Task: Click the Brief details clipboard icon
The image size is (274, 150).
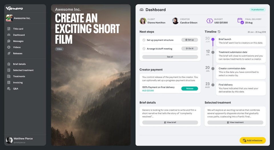Action: (9, 64)
